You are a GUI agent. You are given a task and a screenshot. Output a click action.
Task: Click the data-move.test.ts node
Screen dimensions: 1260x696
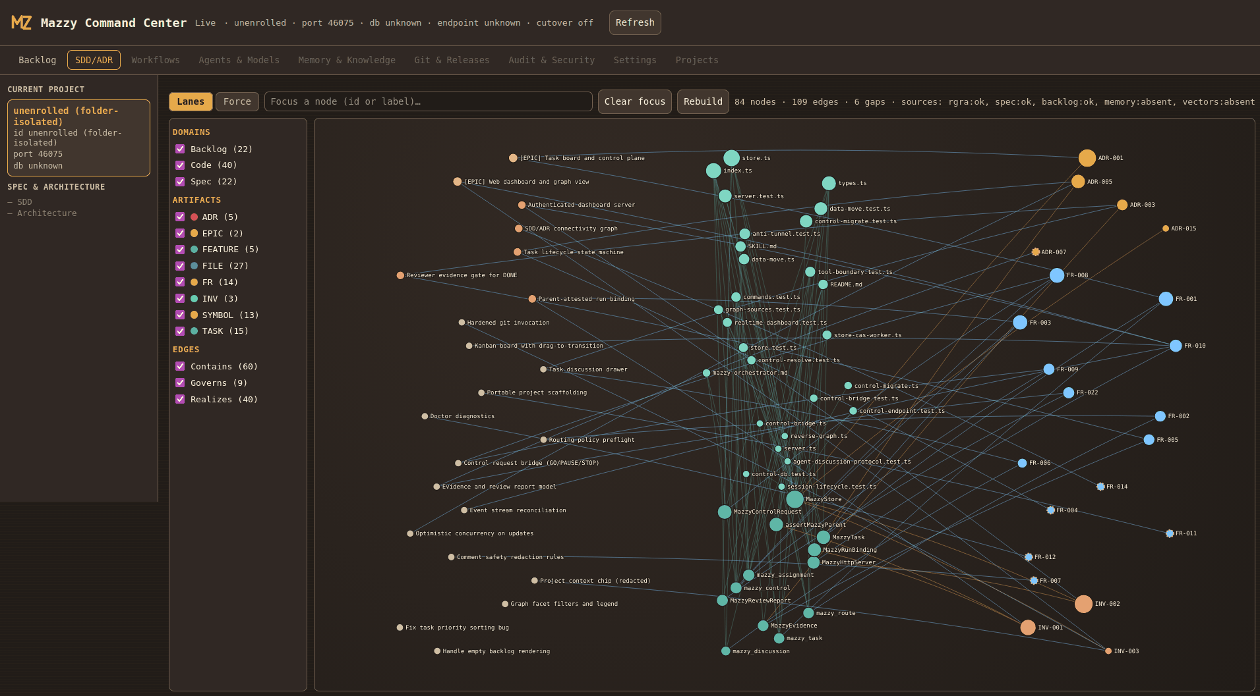(x=821, y=209)
